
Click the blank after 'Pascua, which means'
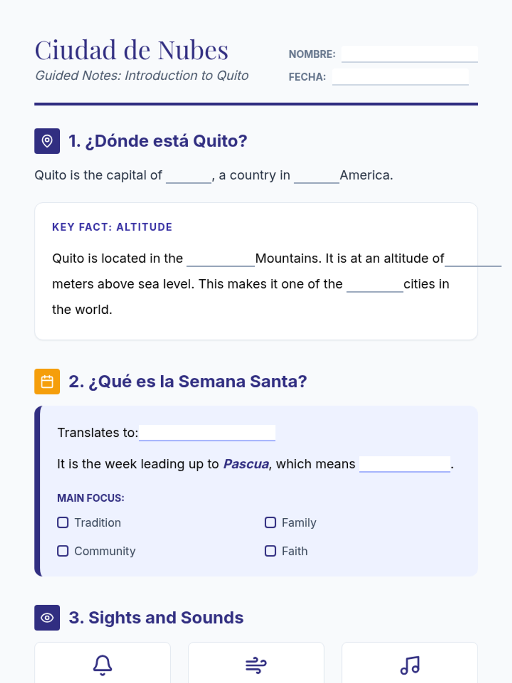[405, 464]
